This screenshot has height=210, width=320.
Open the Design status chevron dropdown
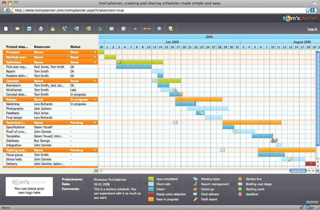coord(95,99)
